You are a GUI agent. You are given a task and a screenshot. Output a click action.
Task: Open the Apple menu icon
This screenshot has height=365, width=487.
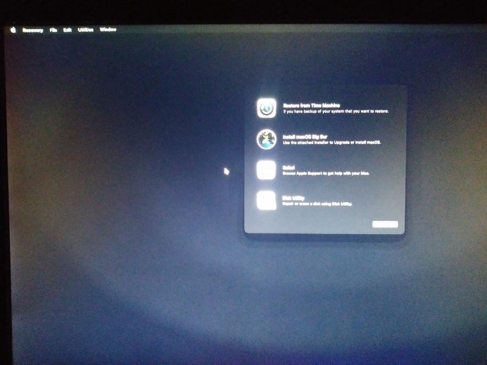(x=13, y=30)
